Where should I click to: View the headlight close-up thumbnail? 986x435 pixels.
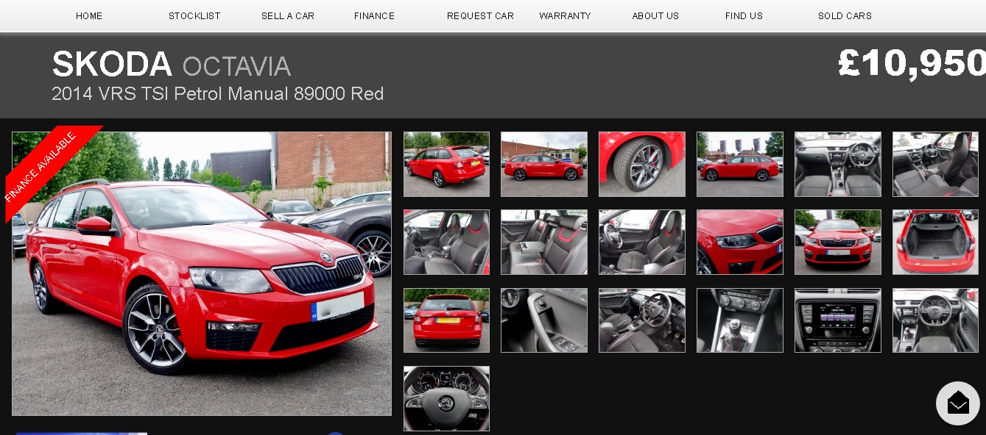point(740,242)
